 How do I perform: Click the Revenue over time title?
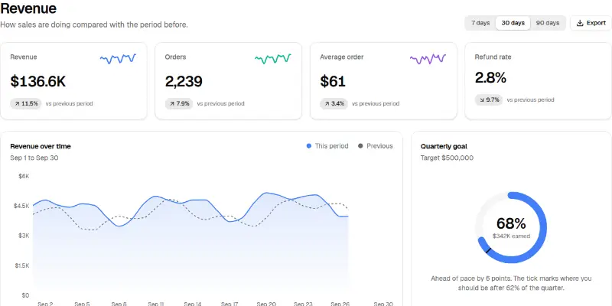pyautogui.click(x=41, y=146)
